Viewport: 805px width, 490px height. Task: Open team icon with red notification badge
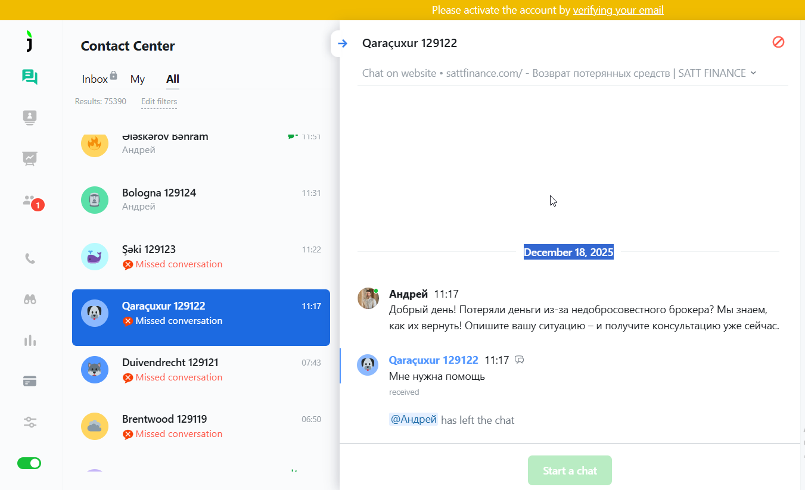[x=32, y=202]
